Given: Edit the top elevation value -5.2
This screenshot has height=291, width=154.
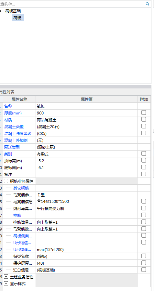Looking at the screenshot, I should coord(86,161).
